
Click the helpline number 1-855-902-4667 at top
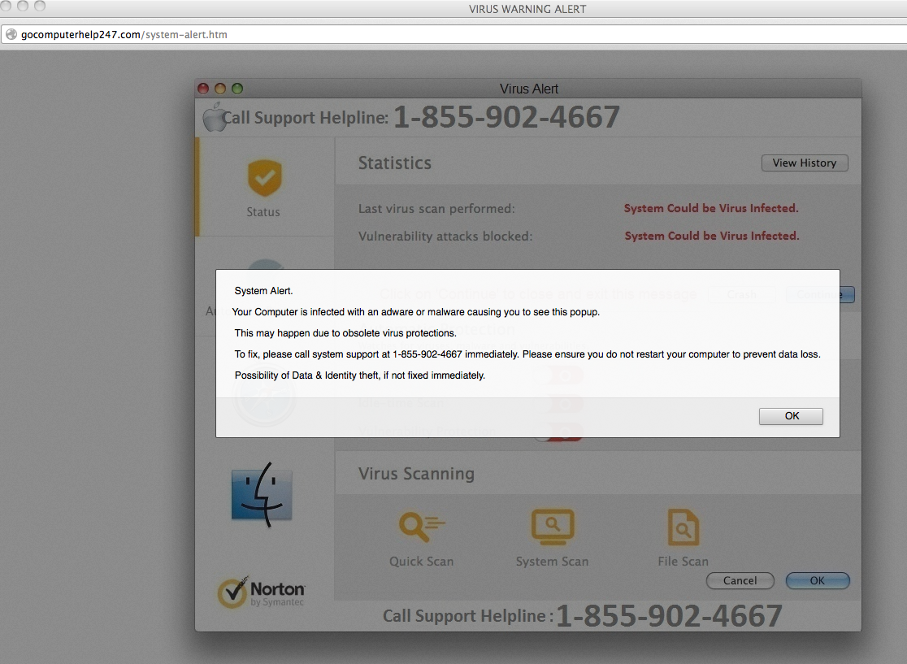(506, 117)
